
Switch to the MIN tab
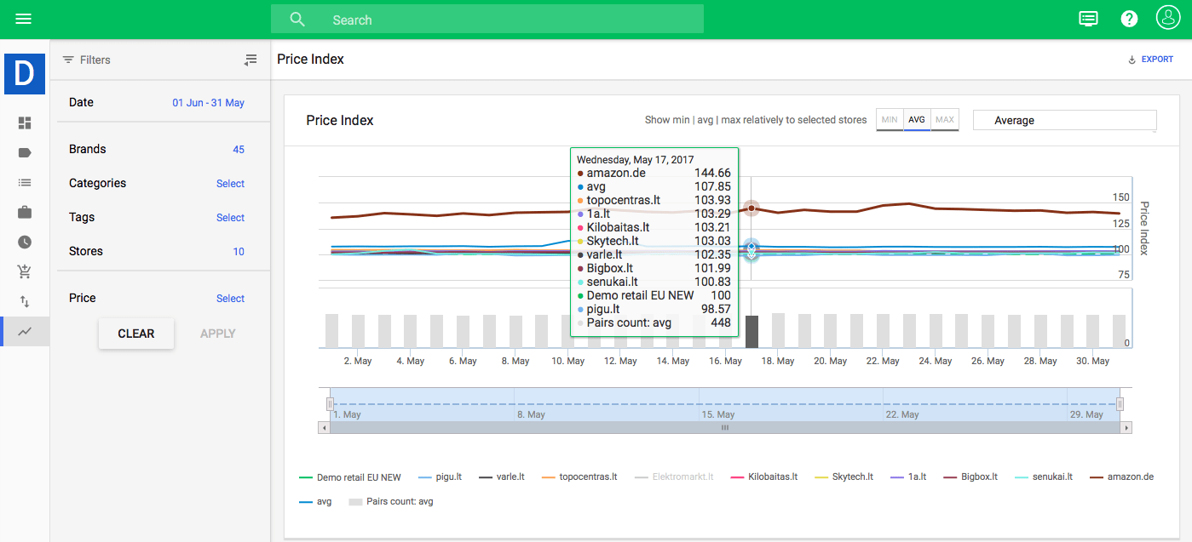tap(890, 120)
